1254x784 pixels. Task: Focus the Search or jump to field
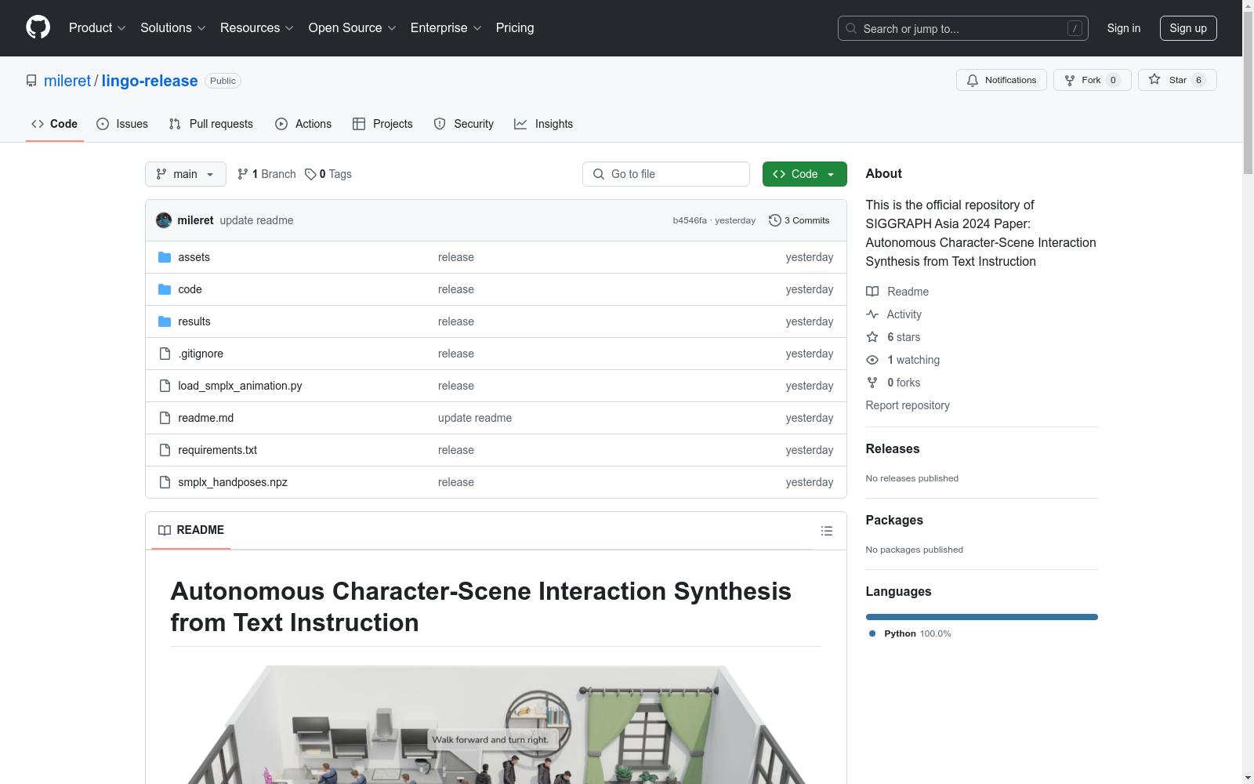[x=963, y=28]
